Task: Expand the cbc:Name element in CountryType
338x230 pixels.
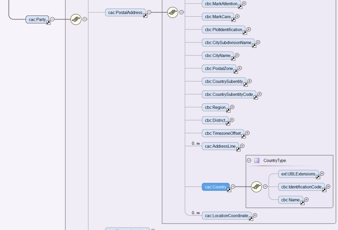Action: pos(306,200)
